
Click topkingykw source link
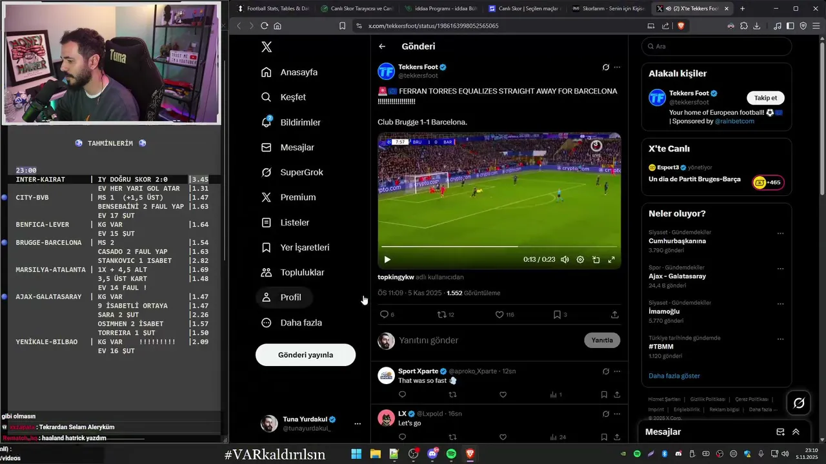pyautogui.click(x=396, y=277)
